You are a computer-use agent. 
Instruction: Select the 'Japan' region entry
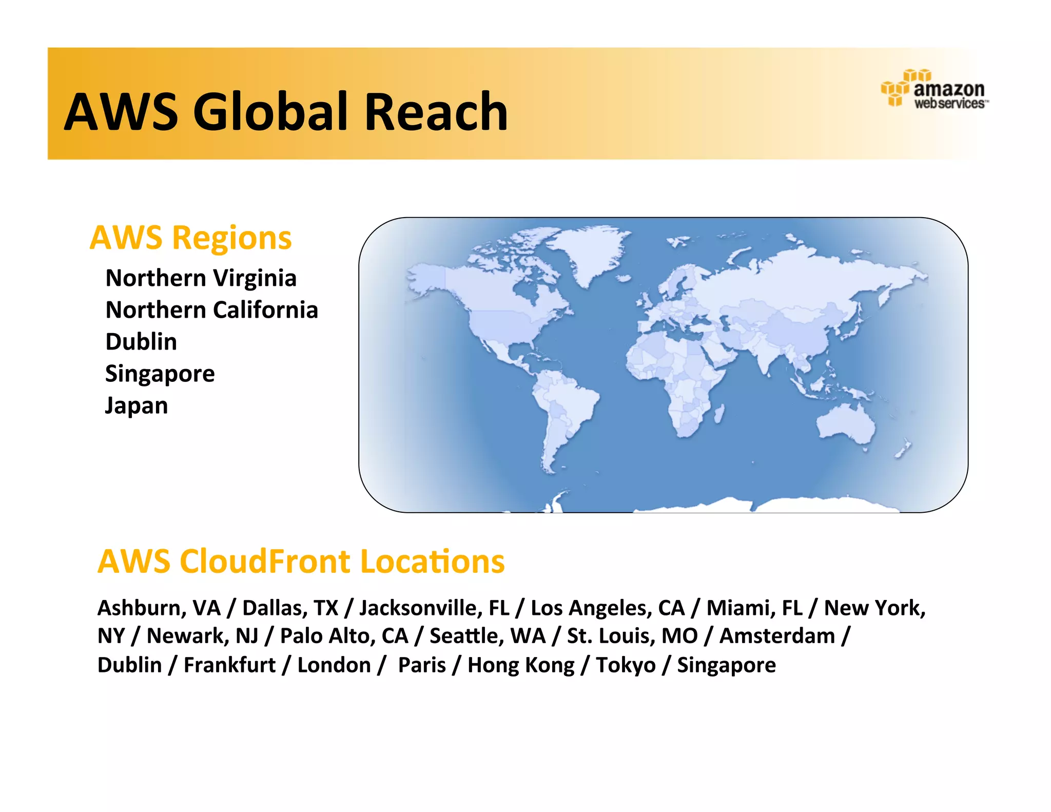(136, 406)
